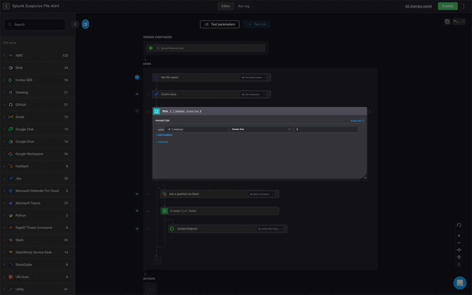Select the Python integration row
Viewport: 472px width, 295px height.
pos(38,215)
